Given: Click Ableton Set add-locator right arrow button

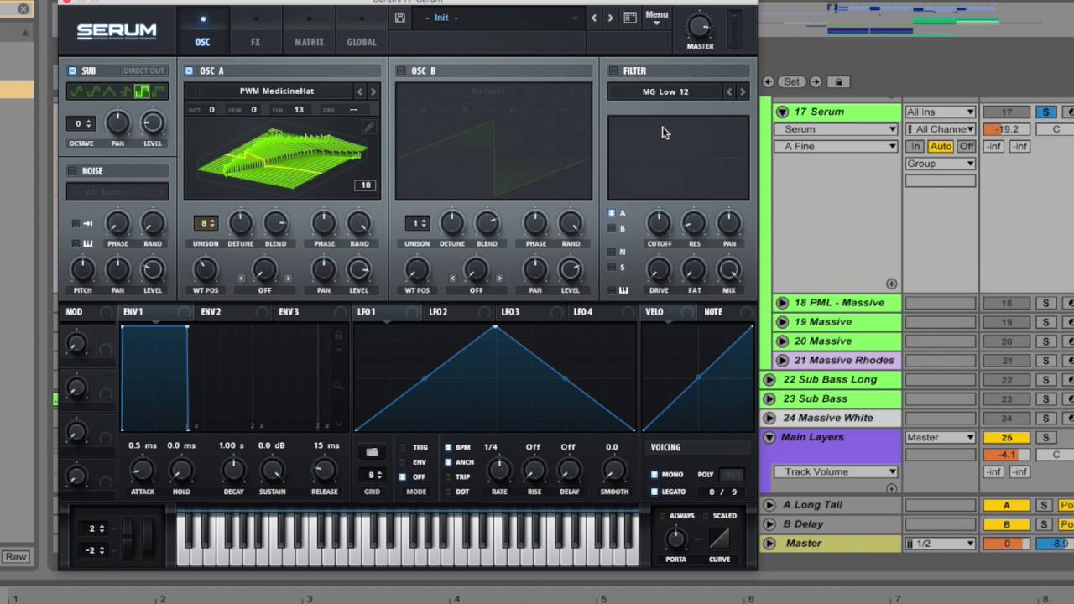Looking at the screenshot, I should 816,81.
